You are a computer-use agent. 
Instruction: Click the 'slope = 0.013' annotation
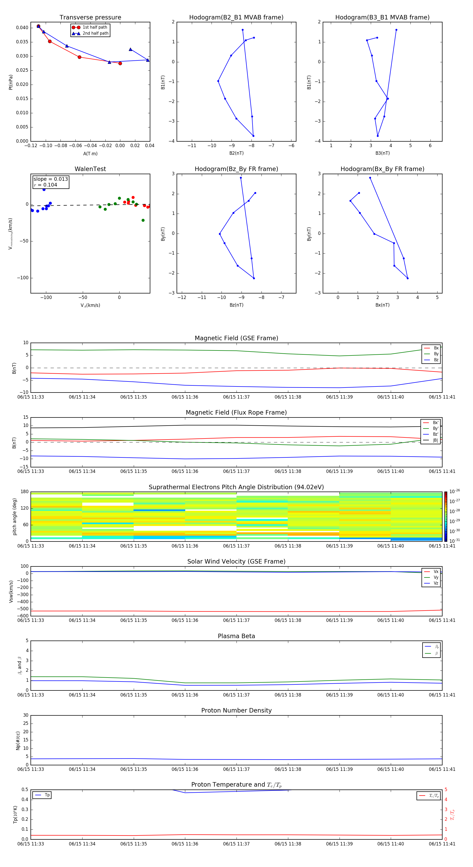point(50,179)
